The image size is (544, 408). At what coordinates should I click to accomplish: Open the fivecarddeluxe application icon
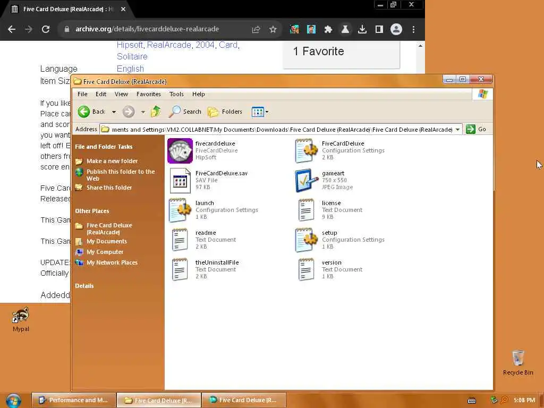pyautogui.click(x=180, y=150)
